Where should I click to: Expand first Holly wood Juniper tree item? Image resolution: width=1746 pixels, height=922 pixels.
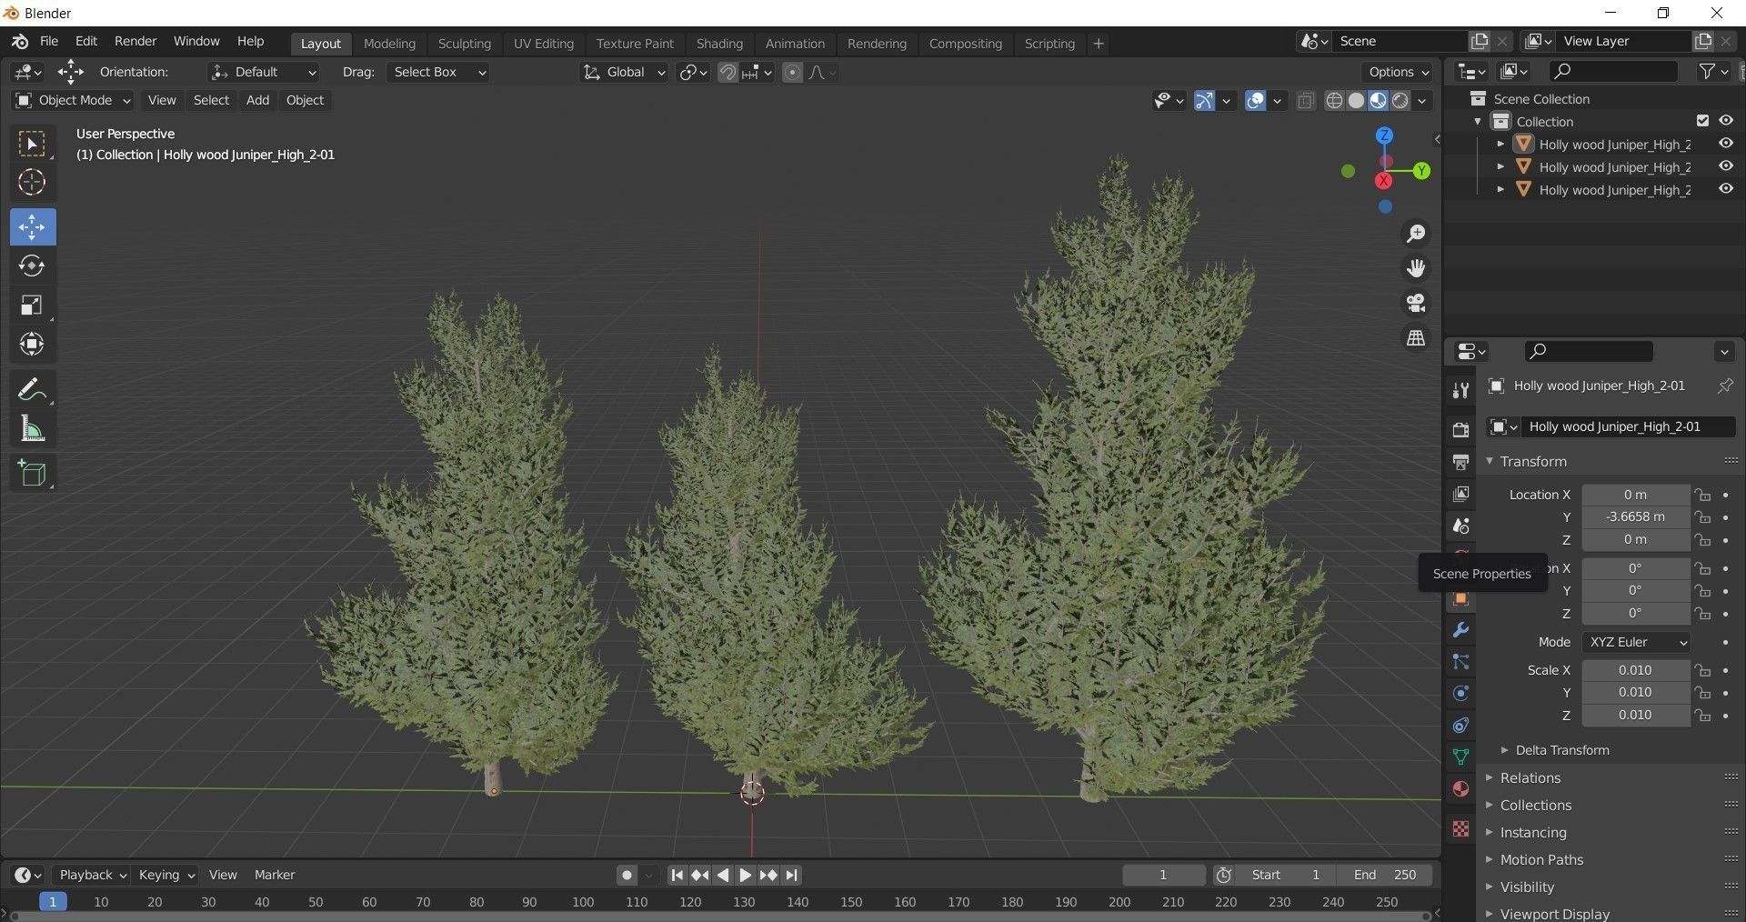coord(1500,144)
